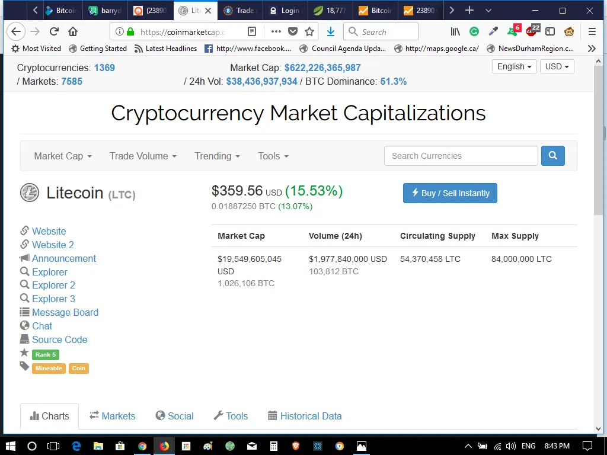Open the Chat link
The image size is (607, 455).
(42, 326)
